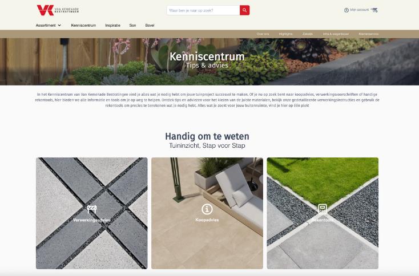The width and height of the screenshot is (419, 276).
Task: Click the info circle icon above Koopadvies
Action: coord(207,209)
